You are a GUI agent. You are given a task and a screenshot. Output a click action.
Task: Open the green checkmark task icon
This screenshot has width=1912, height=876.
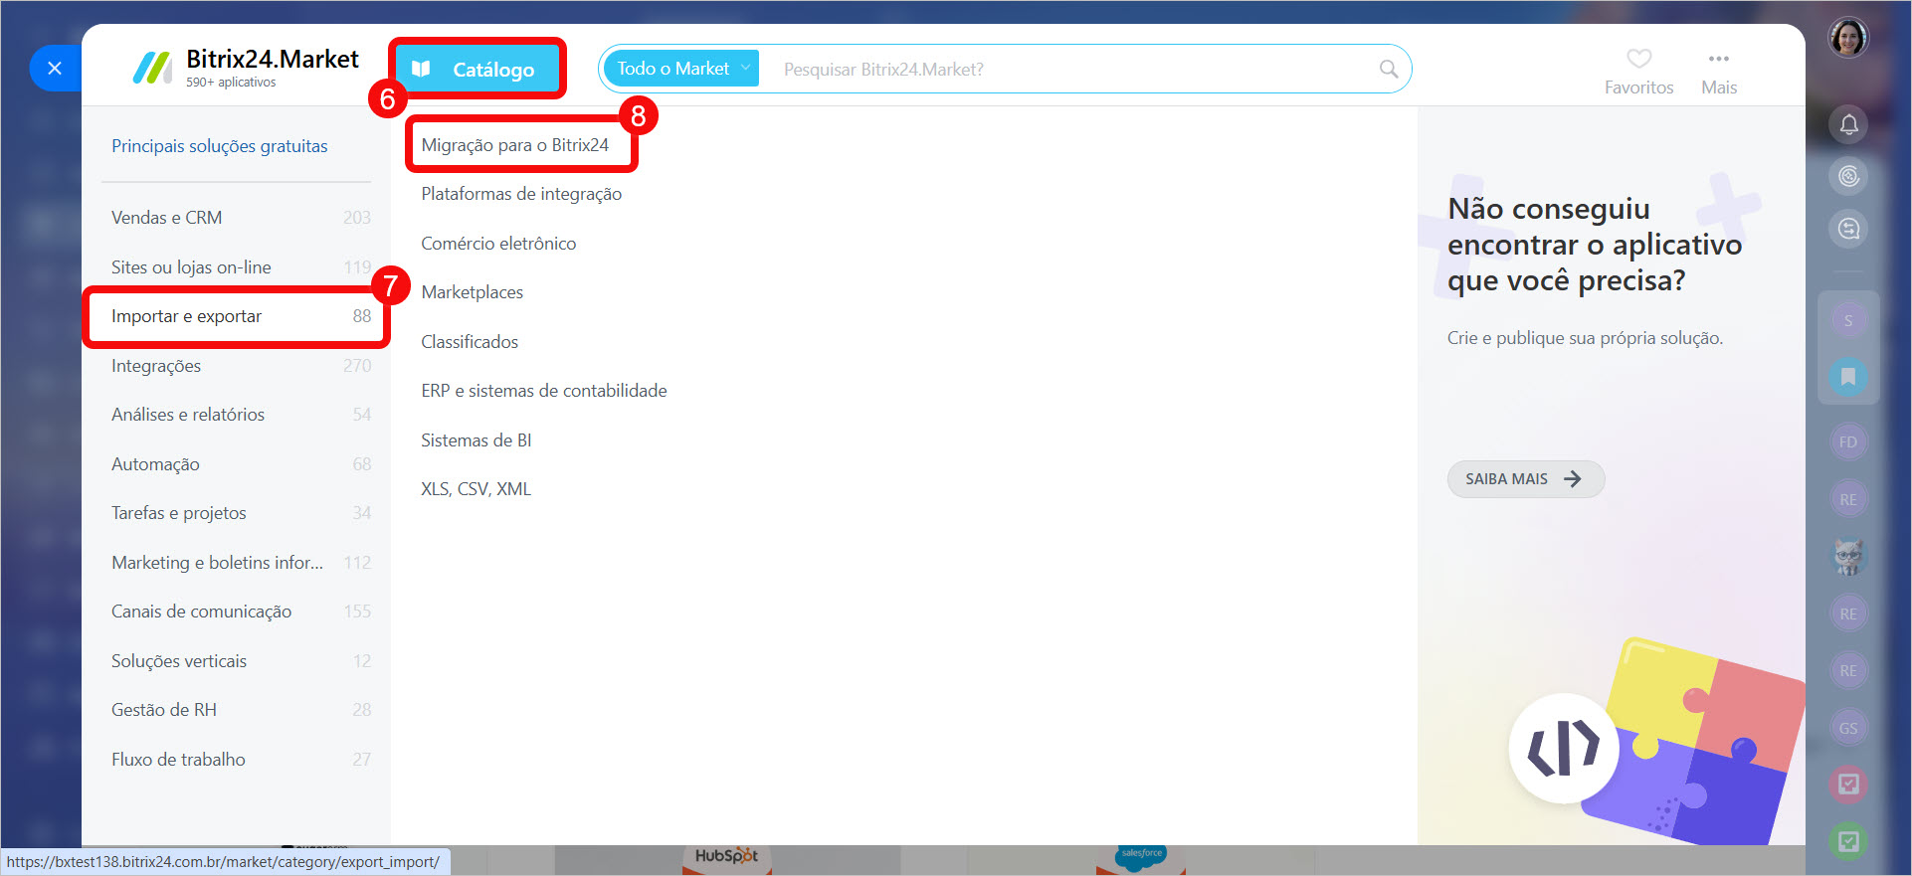pos(1848,841)
